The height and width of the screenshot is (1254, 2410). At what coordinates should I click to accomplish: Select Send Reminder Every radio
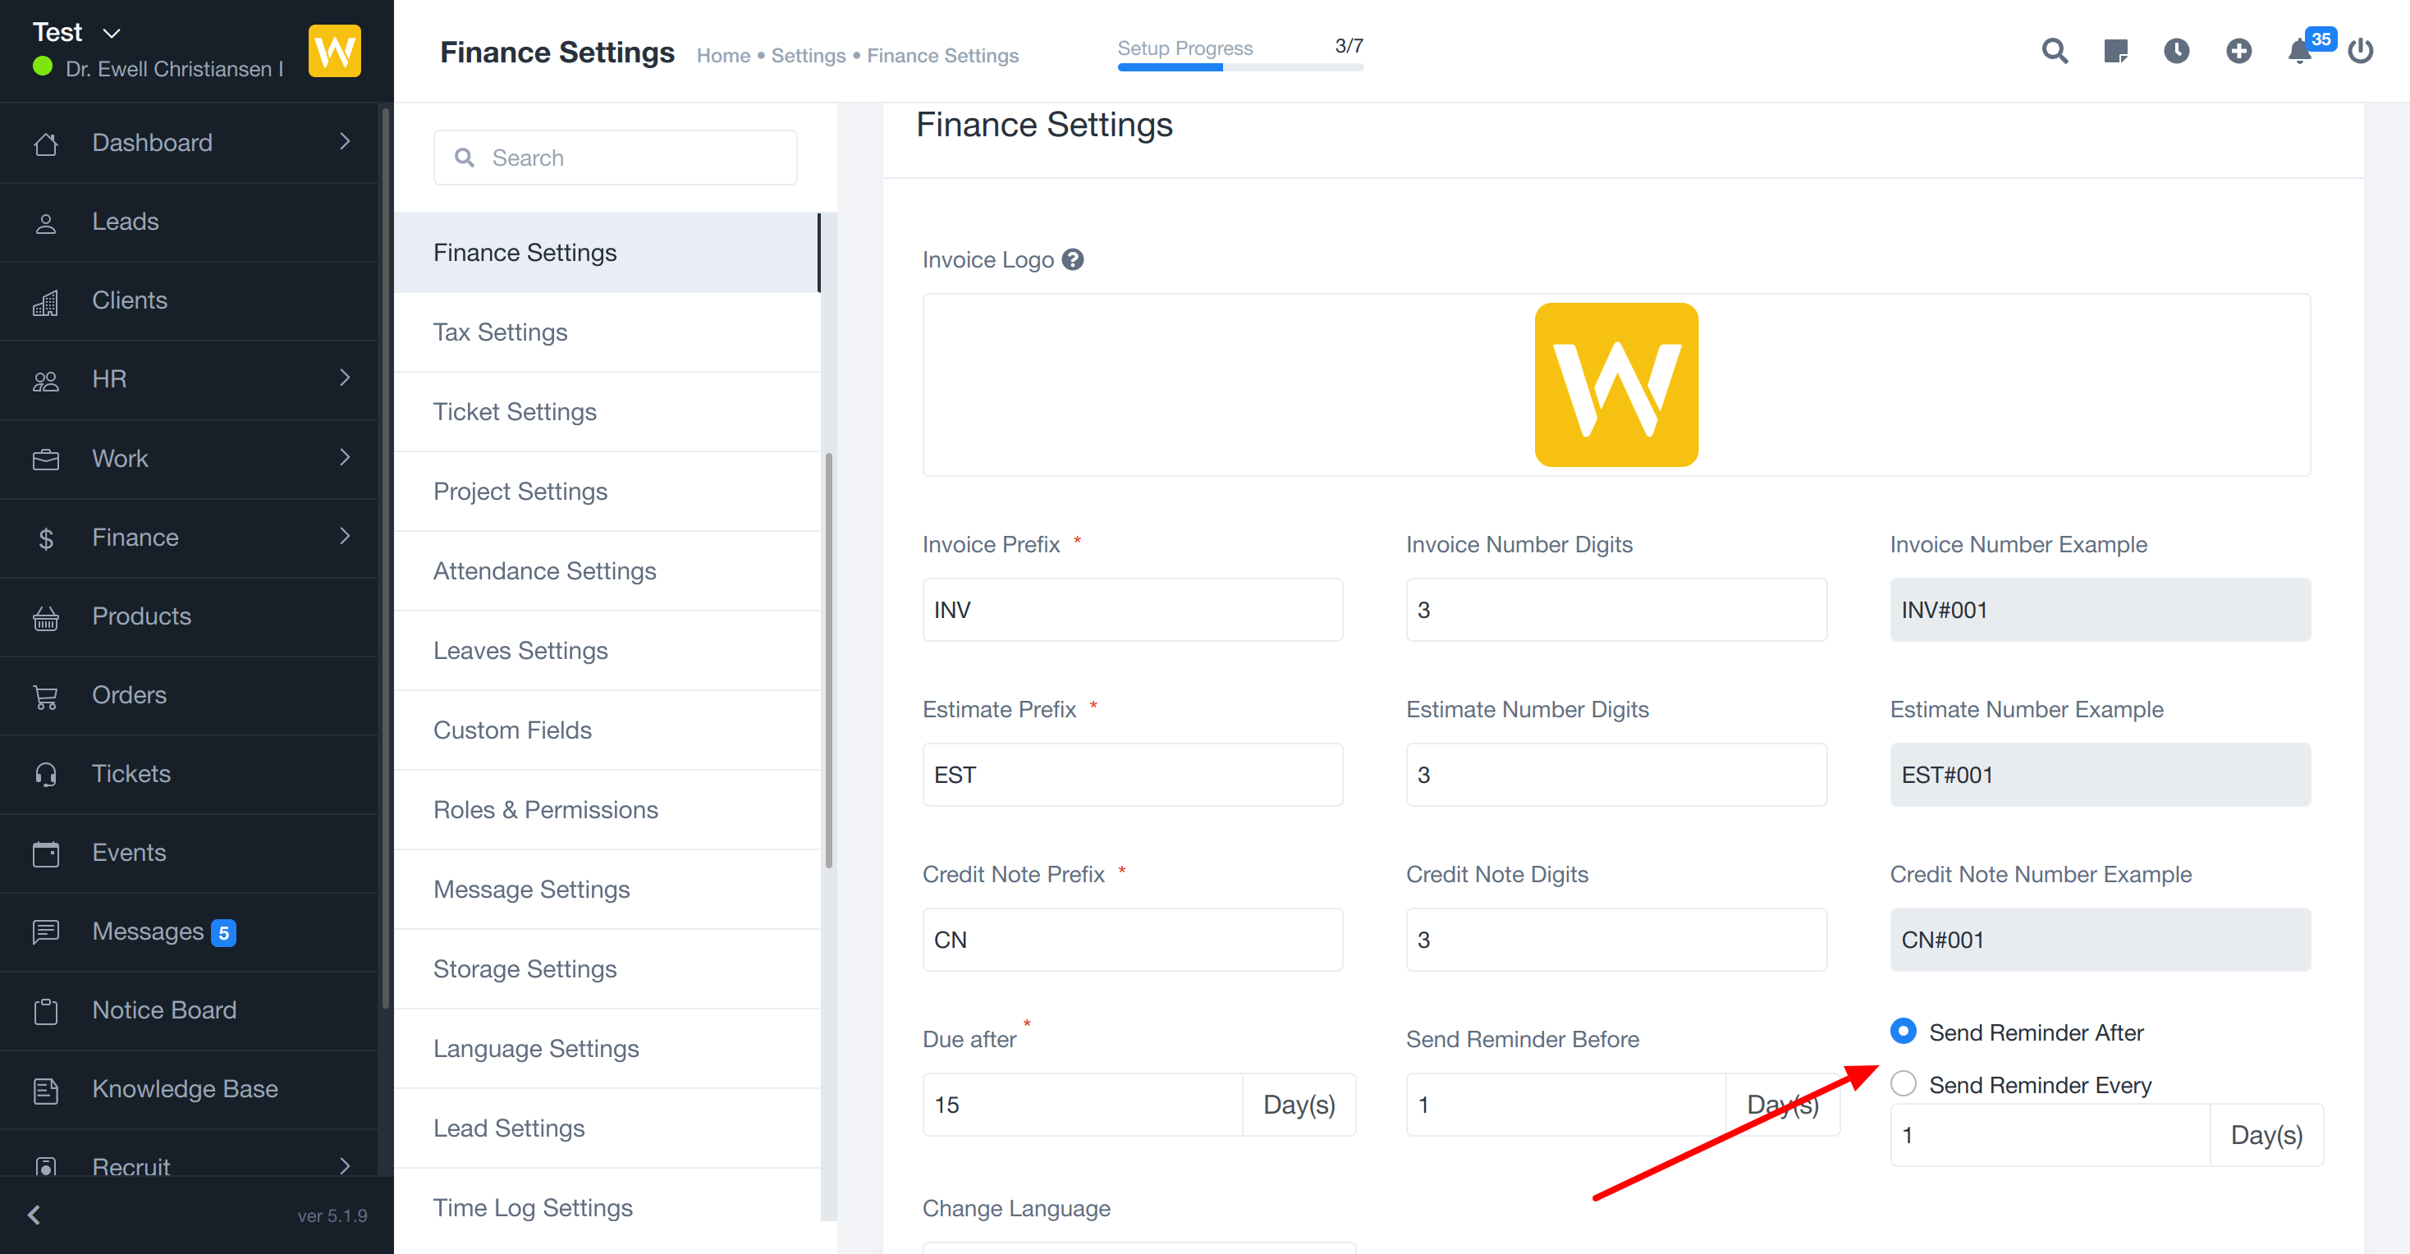[x=1903, y=1084]
